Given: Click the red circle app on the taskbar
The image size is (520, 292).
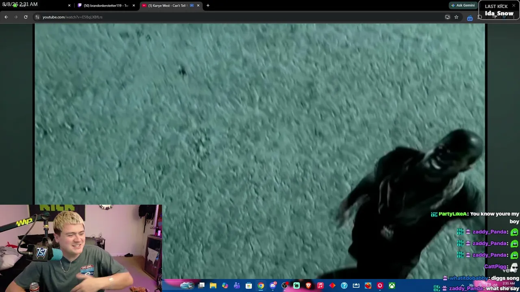Looking at the screenshot, I should pyautogui.click(x=380, y=286).
